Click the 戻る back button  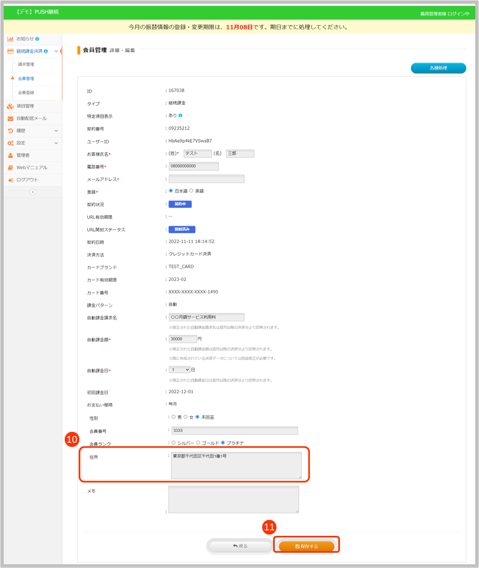240,546
